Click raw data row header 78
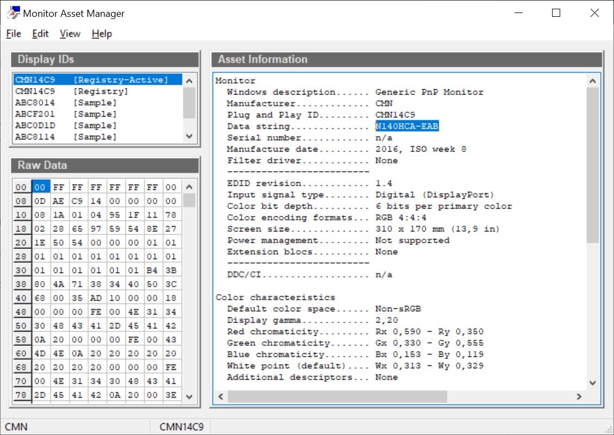Image resolution: width=614 pixels, height=435 pixels. click(21, 395)
